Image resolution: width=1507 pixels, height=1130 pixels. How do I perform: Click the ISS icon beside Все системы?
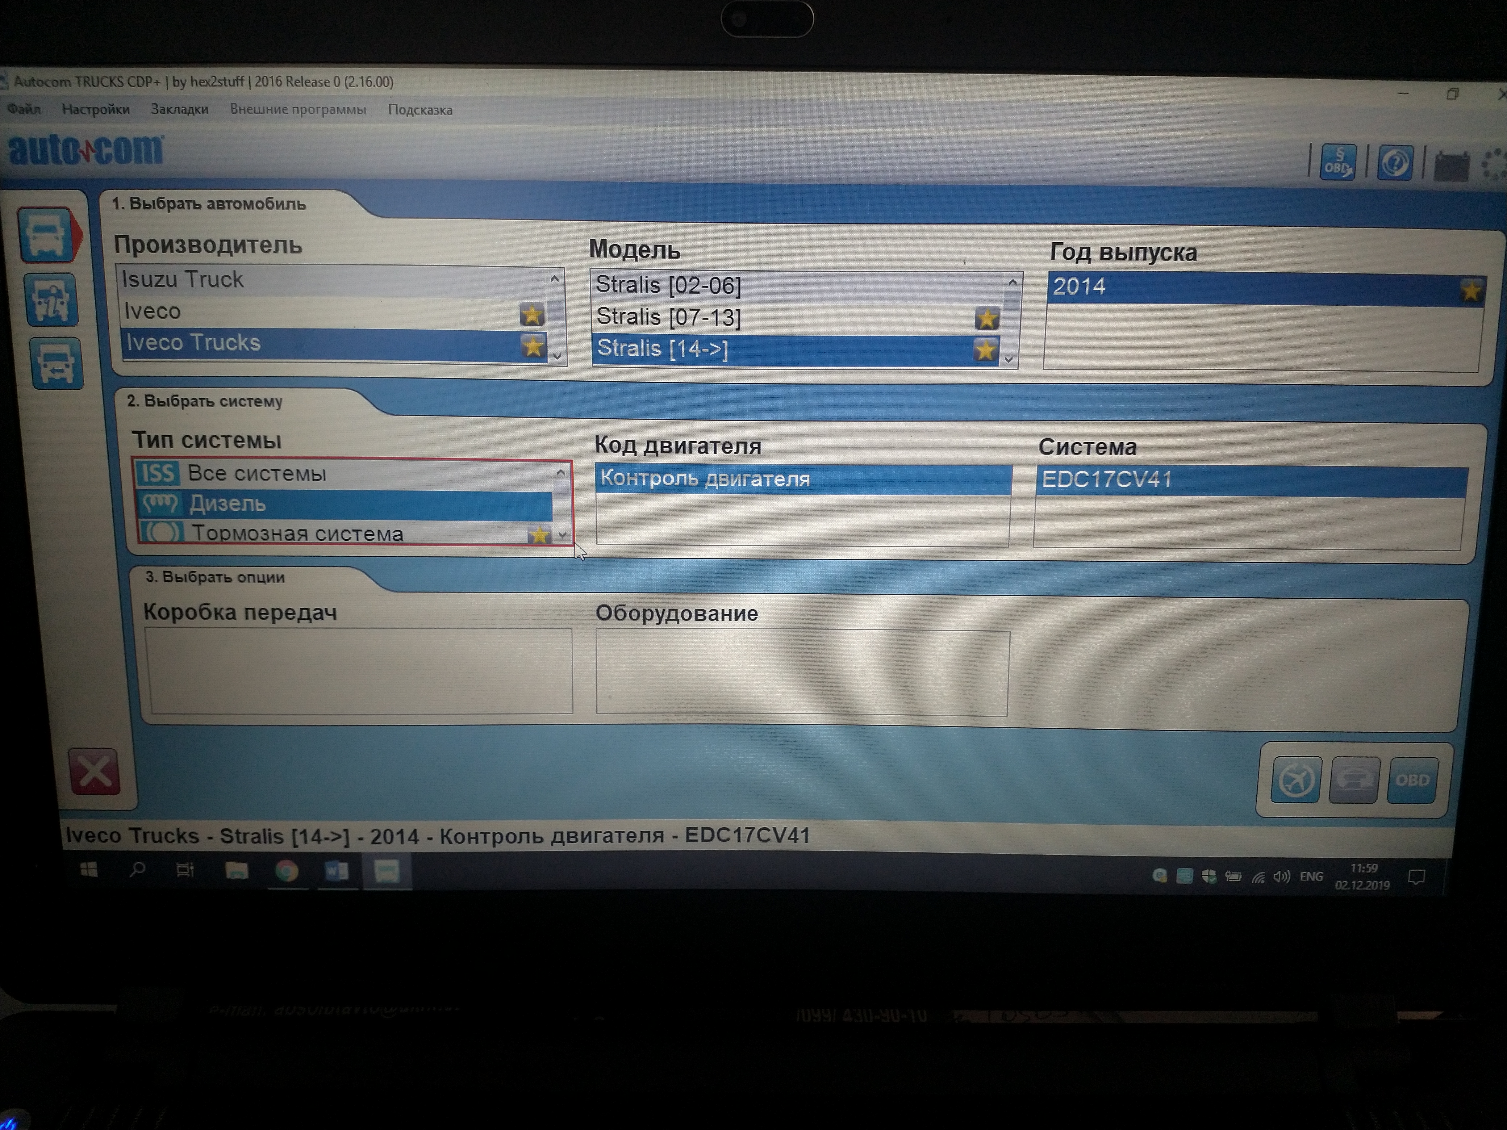[x=158, y=473]
